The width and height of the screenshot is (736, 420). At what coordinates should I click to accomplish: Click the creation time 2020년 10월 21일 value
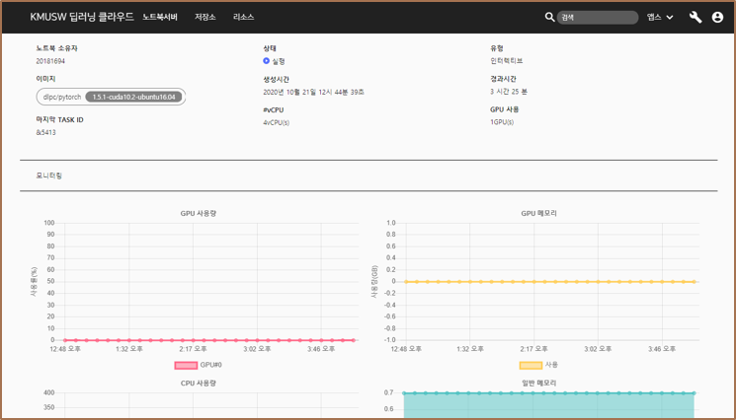(313, 93)
